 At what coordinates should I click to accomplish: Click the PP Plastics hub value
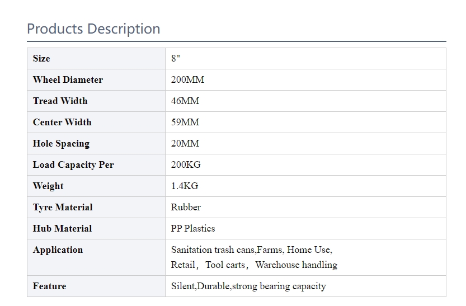(x=193, y=228)
